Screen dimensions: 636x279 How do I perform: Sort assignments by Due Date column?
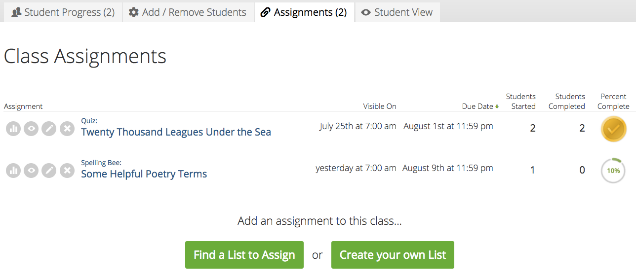tap(477, 106)
